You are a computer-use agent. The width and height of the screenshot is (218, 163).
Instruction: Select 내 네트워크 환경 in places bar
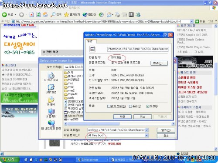click(x=51, y=125)
